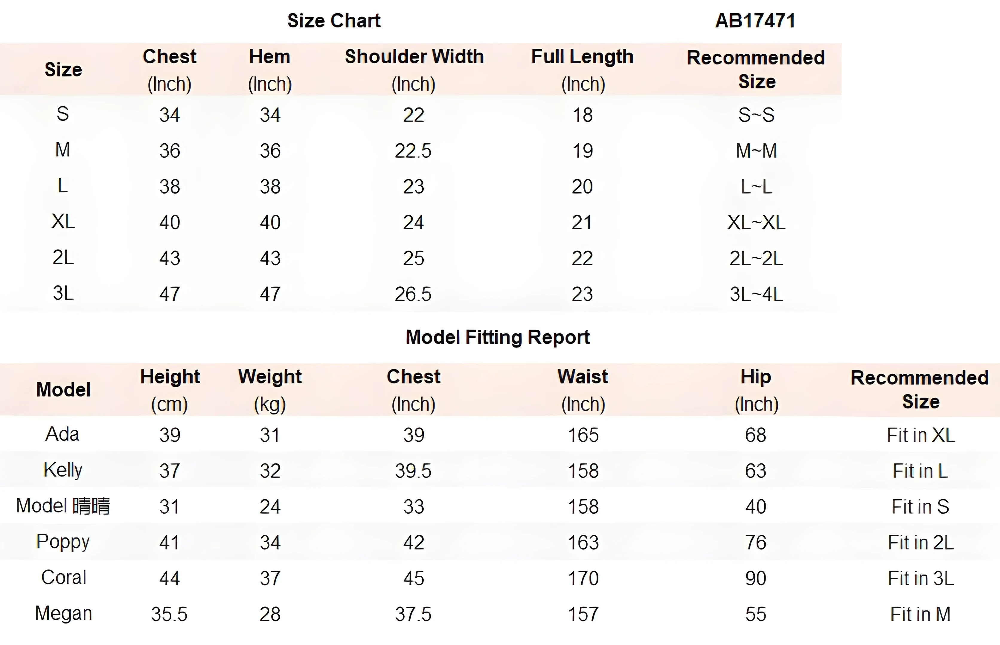Select the 22.5 shoulder width value
This screenshot has height=645, width=1000.
click(413, 151)
